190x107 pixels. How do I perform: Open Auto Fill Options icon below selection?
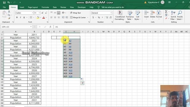click(x=82, y=79)
